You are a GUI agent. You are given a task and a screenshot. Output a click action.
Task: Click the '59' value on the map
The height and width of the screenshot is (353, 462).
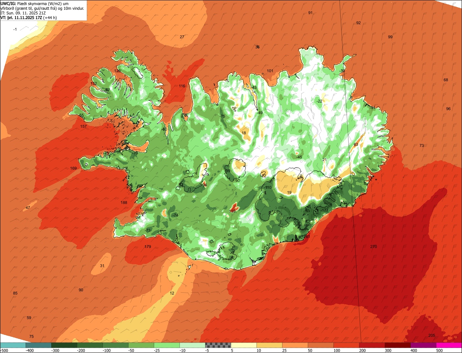[x=29, y=318]
